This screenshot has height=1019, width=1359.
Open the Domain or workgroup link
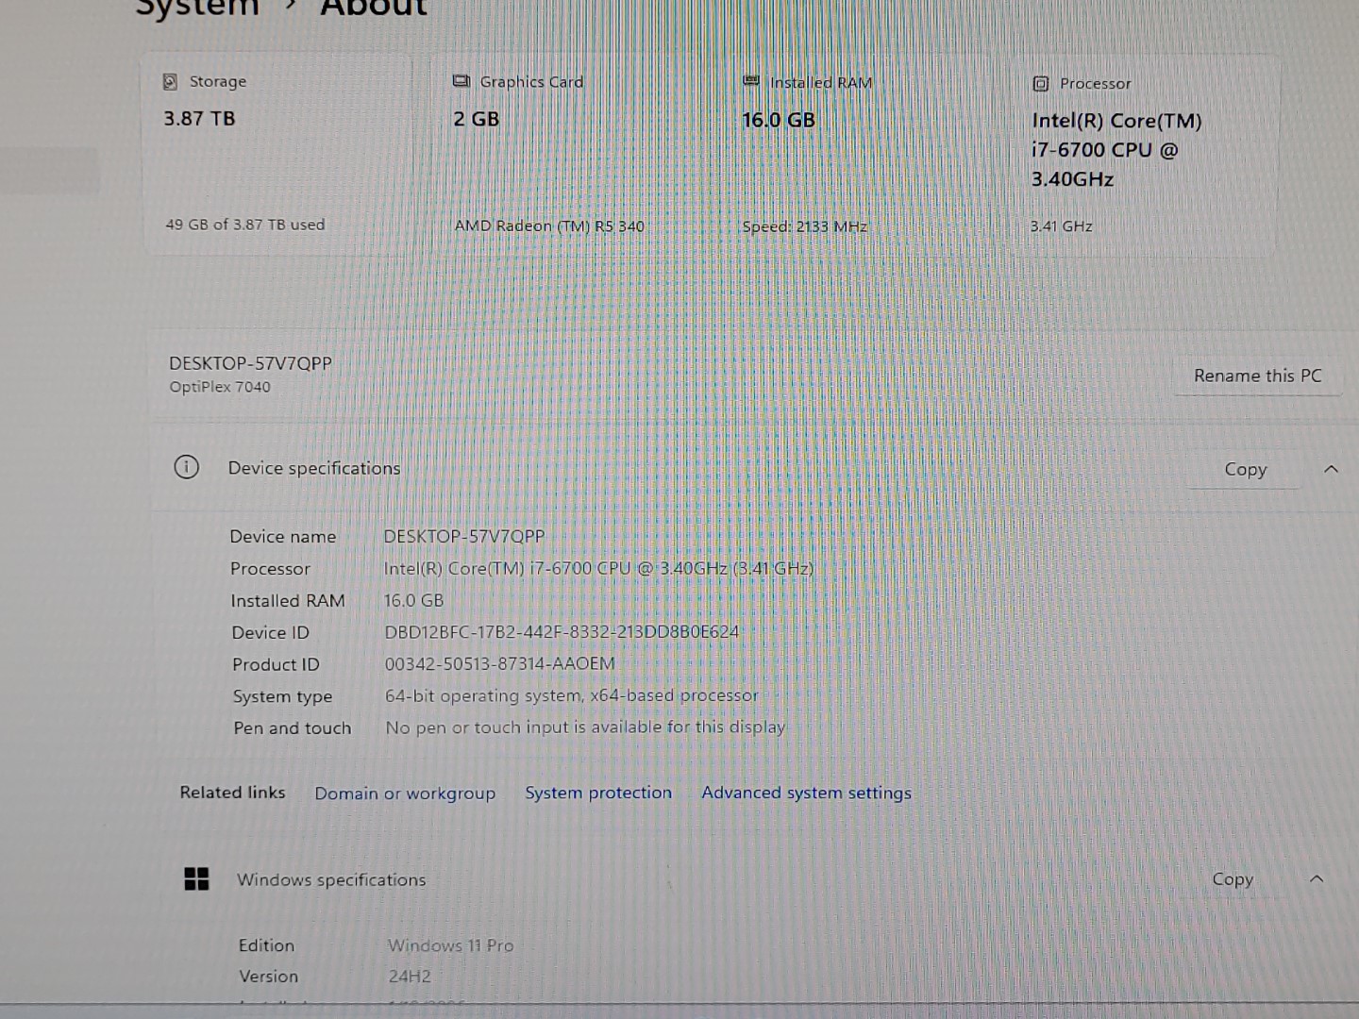click(x=405, y=793)
